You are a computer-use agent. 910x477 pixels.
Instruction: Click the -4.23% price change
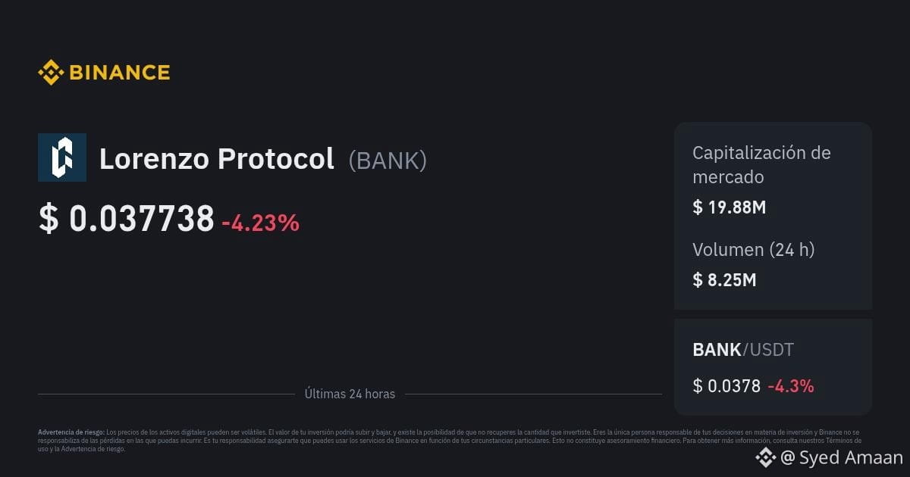[260, 223]
